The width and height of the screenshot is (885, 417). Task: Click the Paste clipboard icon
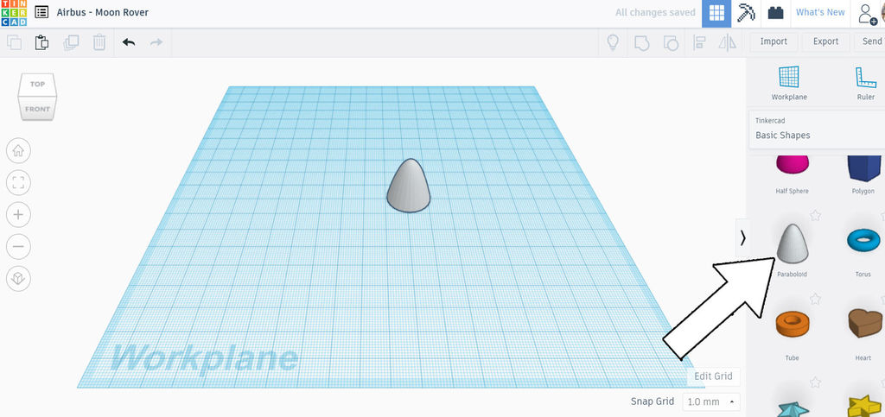click(41, 42)
